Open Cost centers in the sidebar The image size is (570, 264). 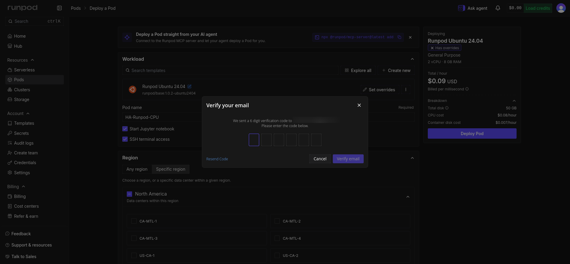coord(34,206)
